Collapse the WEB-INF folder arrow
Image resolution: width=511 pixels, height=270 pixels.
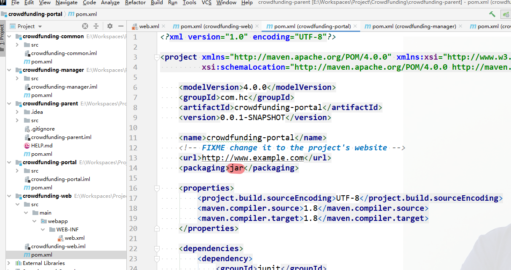(x=43, y=230)
